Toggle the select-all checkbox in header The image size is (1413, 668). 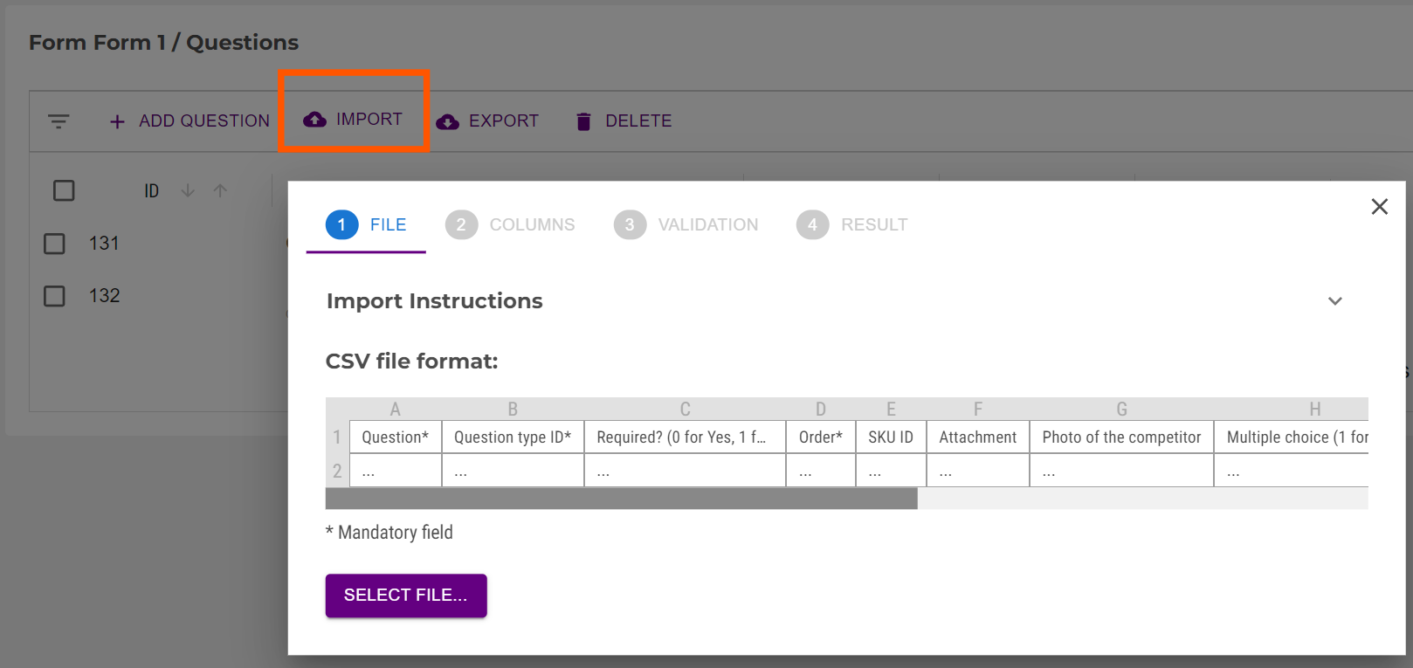point(64,190)
